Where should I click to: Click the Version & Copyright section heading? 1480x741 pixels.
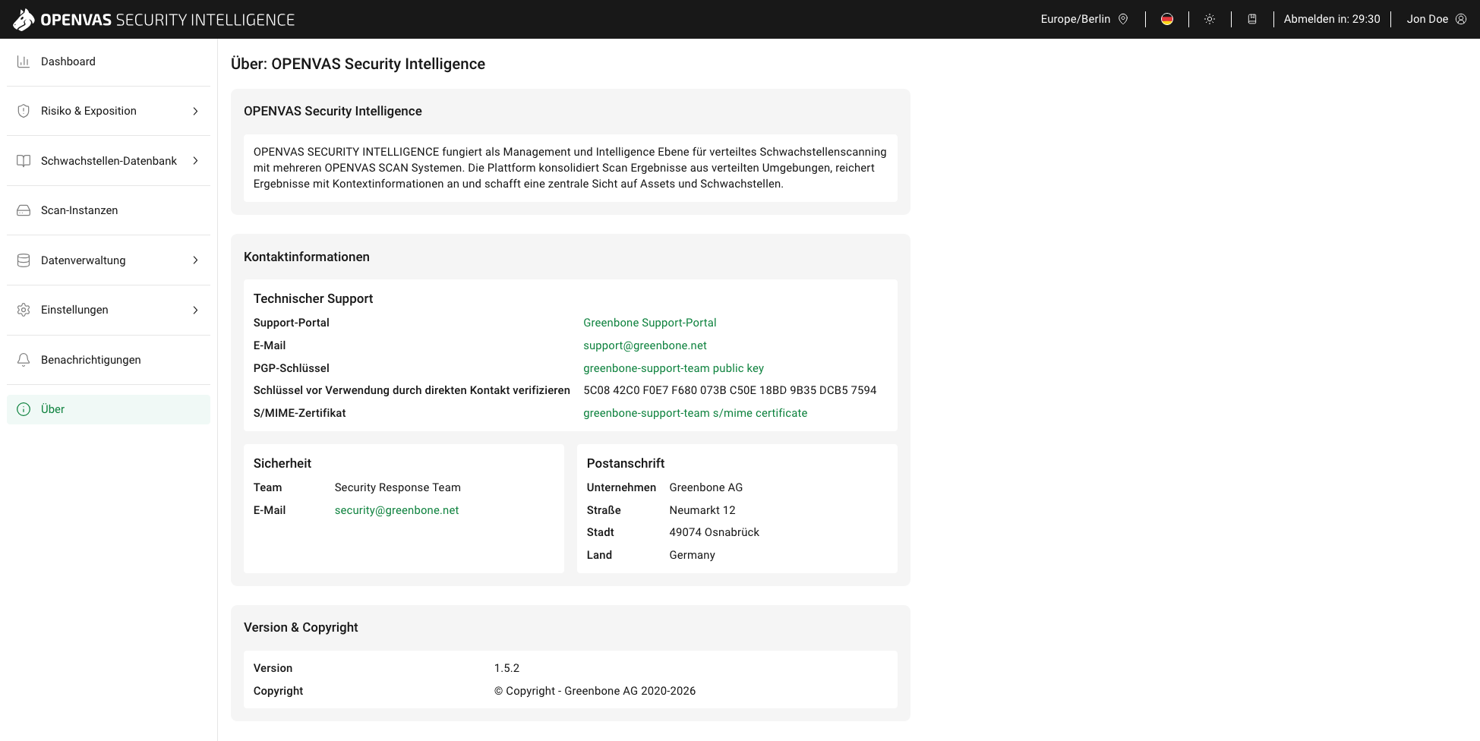tap(301, 627)
